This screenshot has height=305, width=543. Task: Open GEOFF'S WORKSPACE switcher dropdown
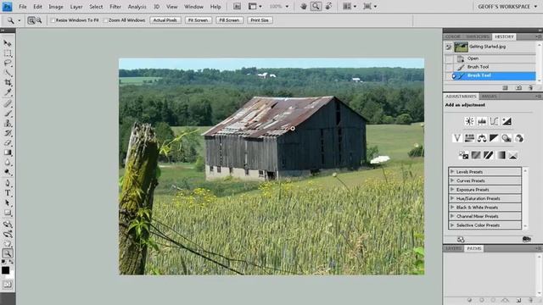click(x=507, y=6)
